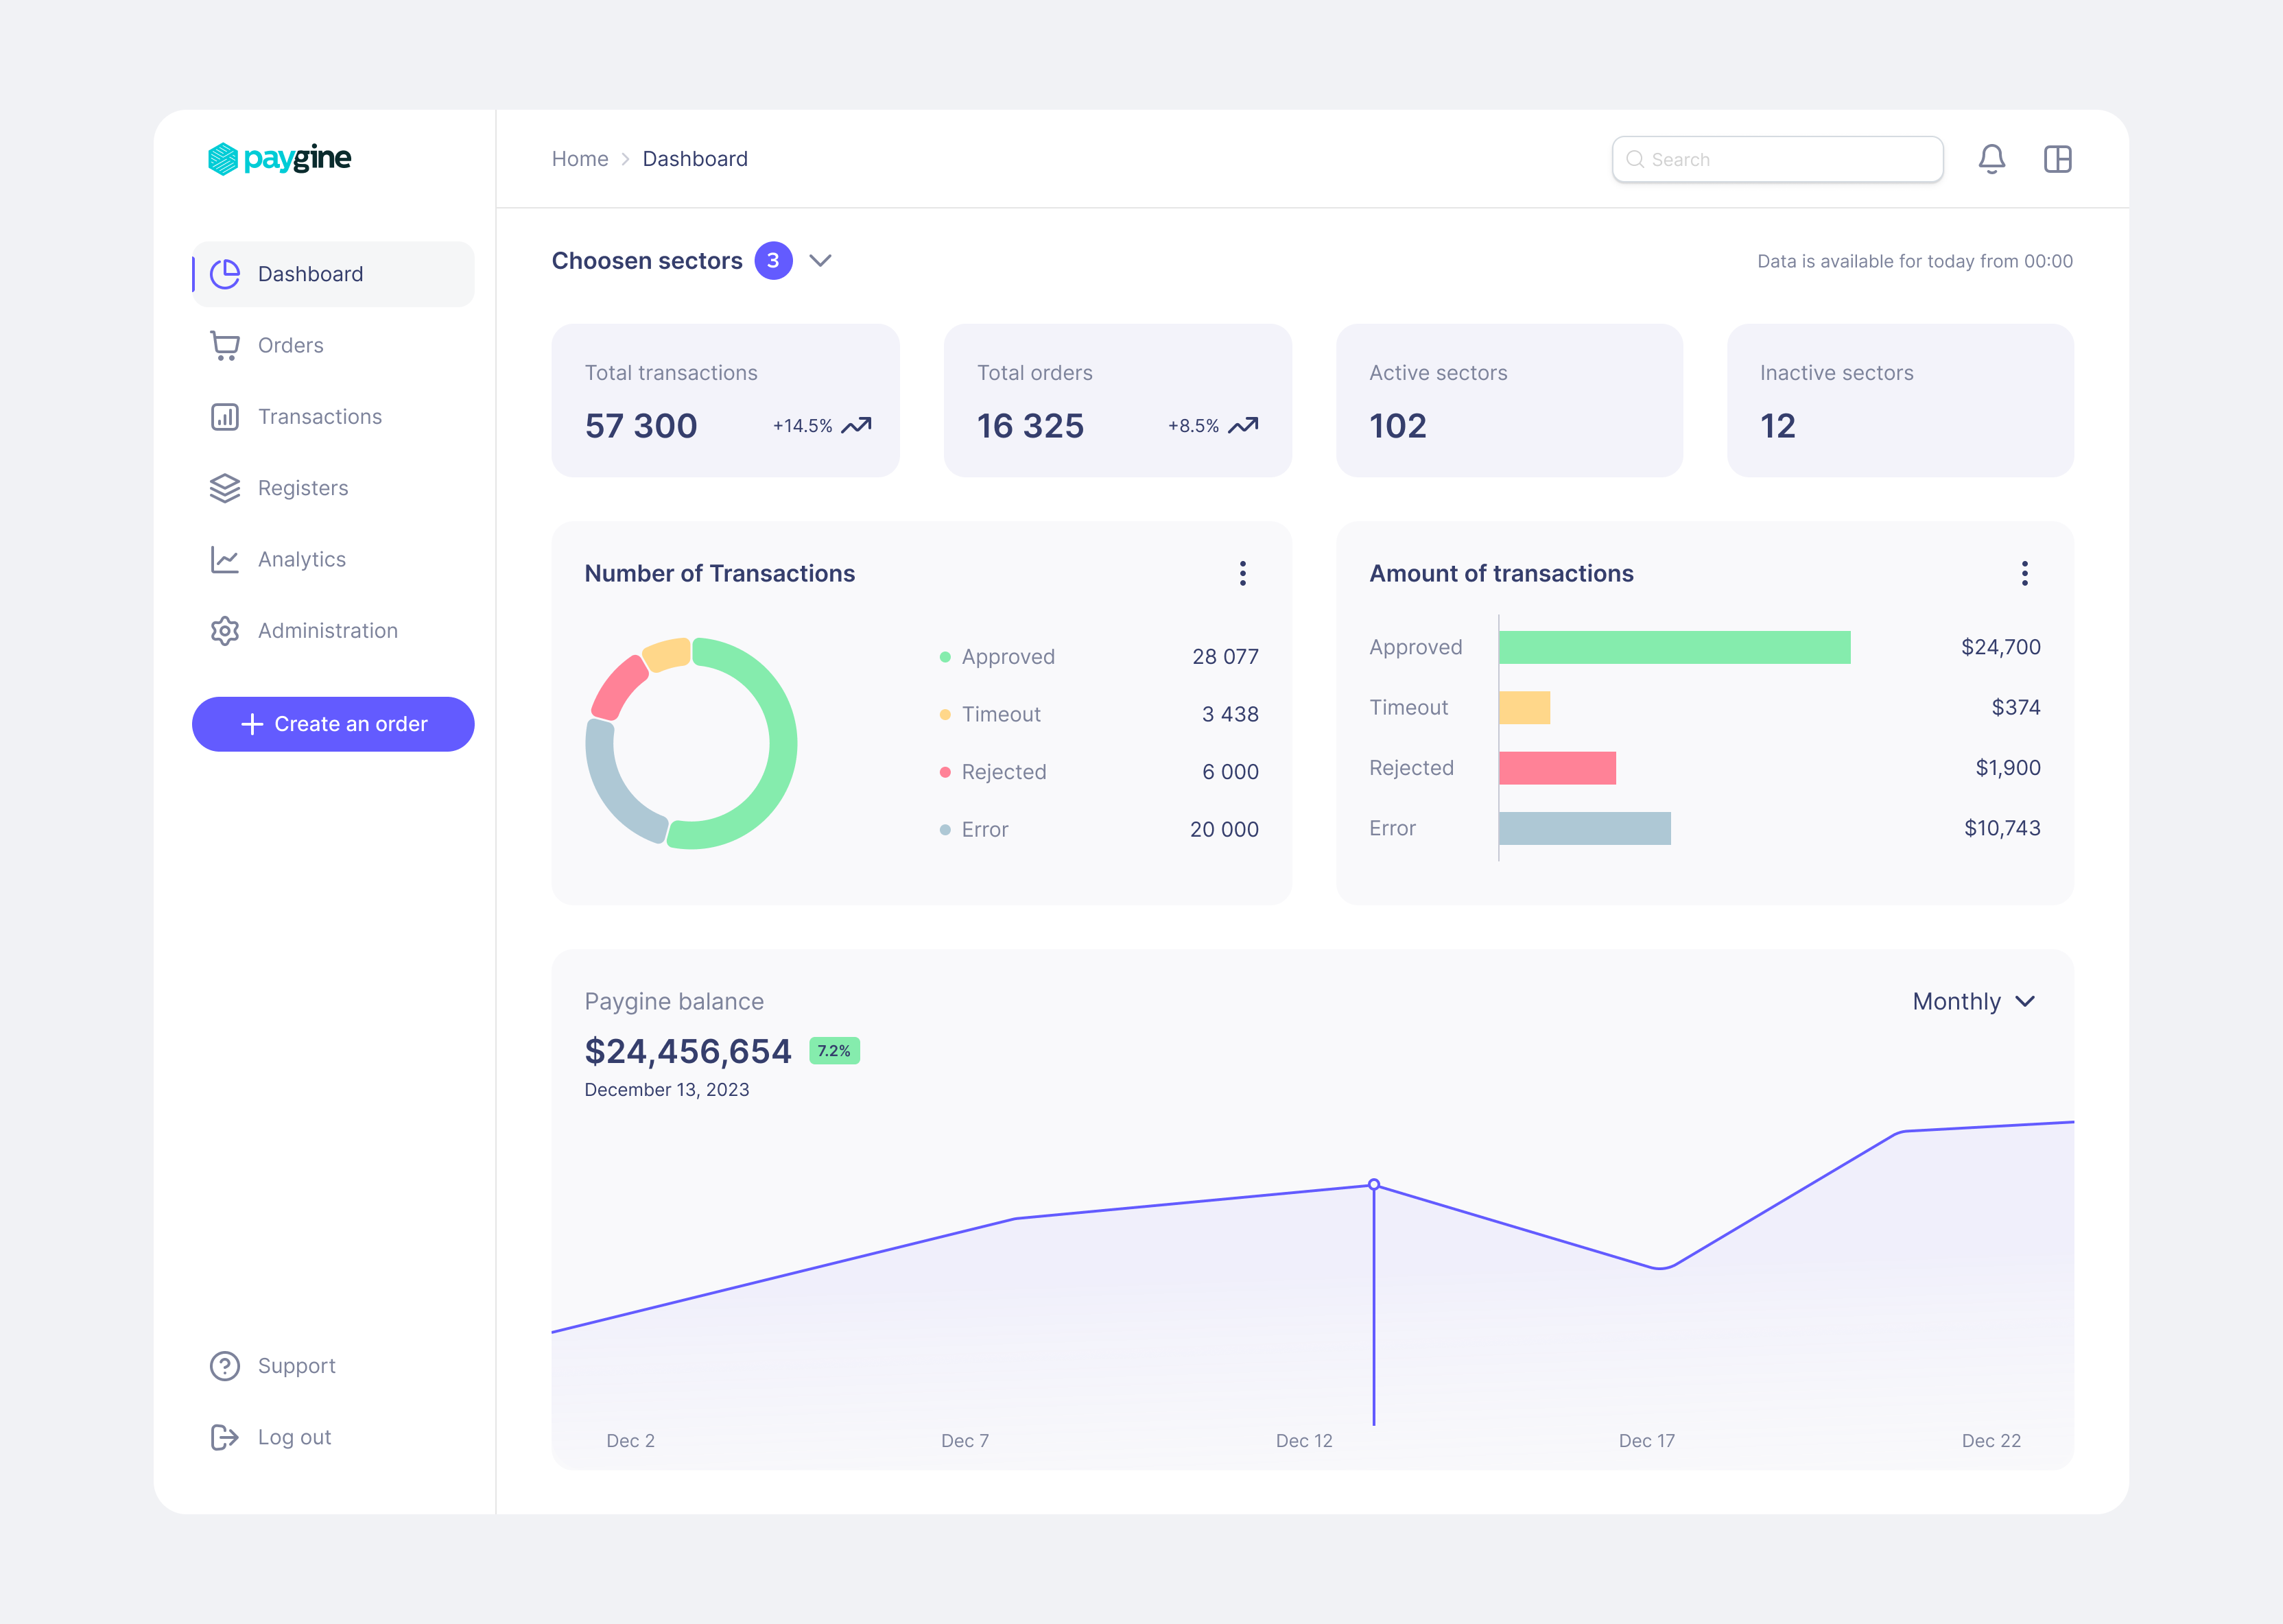Click the Support help icon
2283x1624 pixels.
pos(224,1365)
